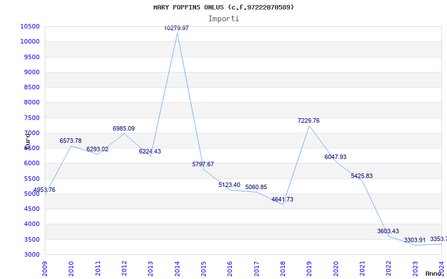Click the x-axis year 2023

tap(415, 269)
